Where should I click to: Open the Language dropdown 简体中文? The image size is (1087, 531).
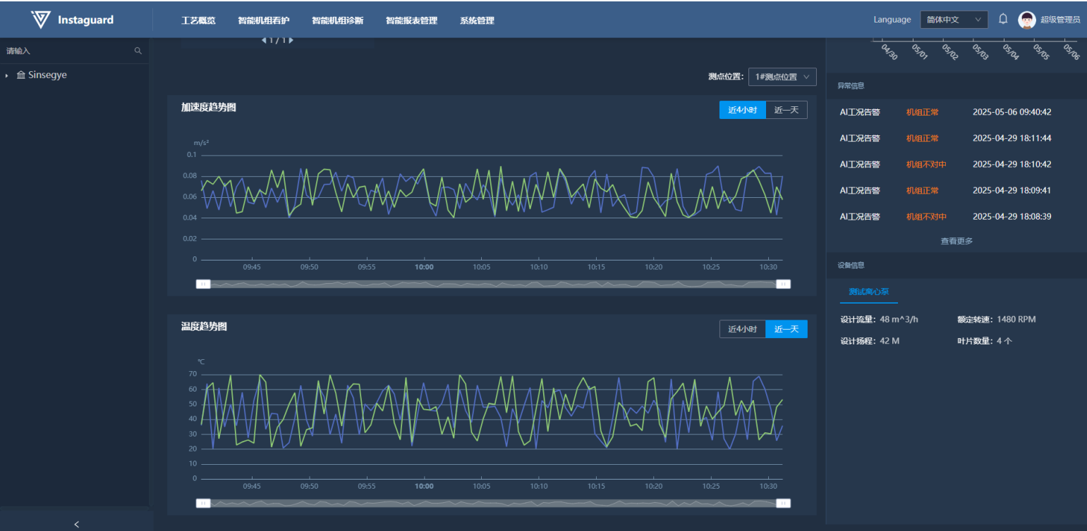(954, 20)
